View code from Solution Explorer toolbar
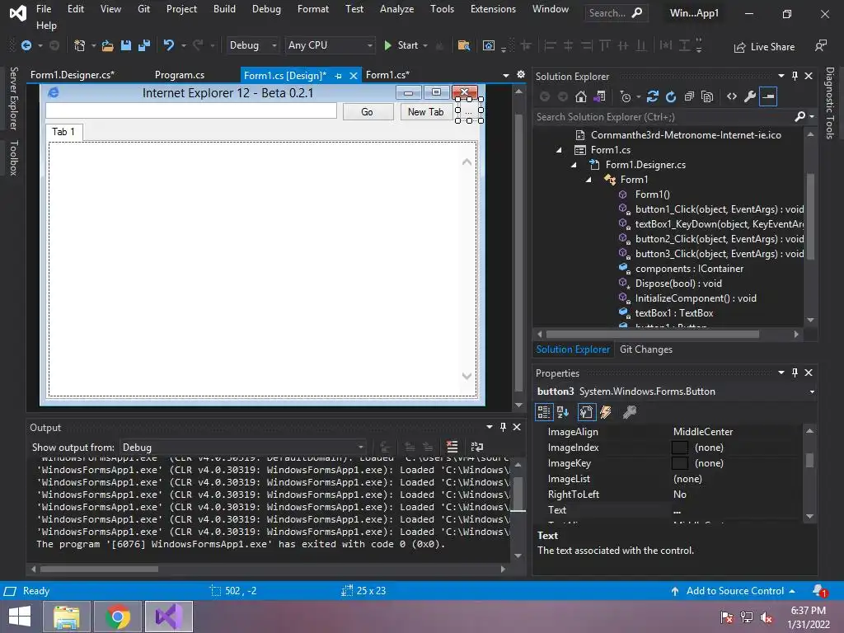Viewport: 844px width, 633px height. 732,96
